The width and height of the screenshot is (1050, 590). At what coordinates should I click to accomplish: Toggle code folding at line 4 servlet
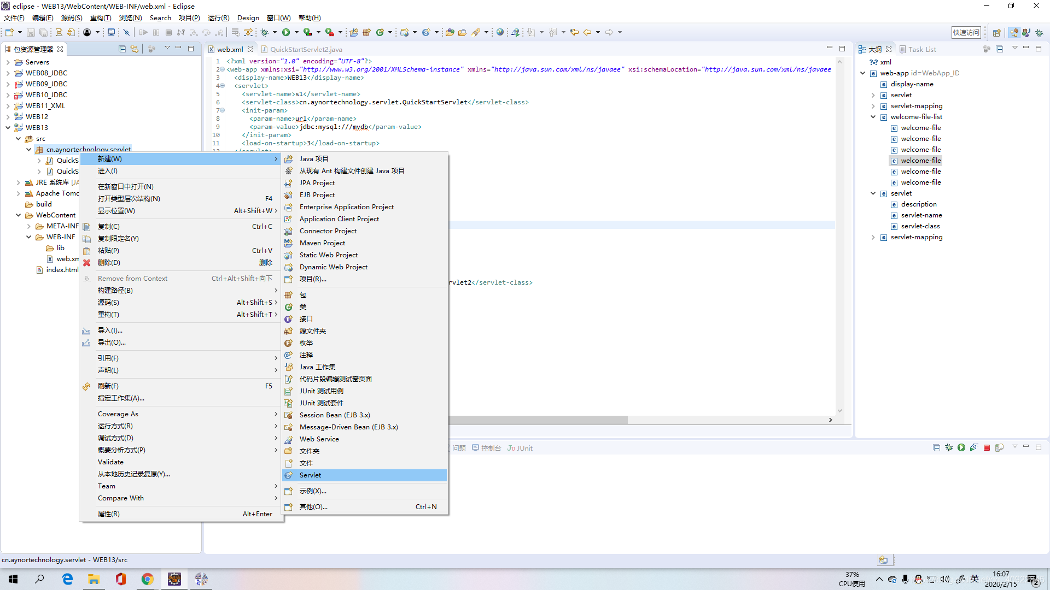click(222, 86)
